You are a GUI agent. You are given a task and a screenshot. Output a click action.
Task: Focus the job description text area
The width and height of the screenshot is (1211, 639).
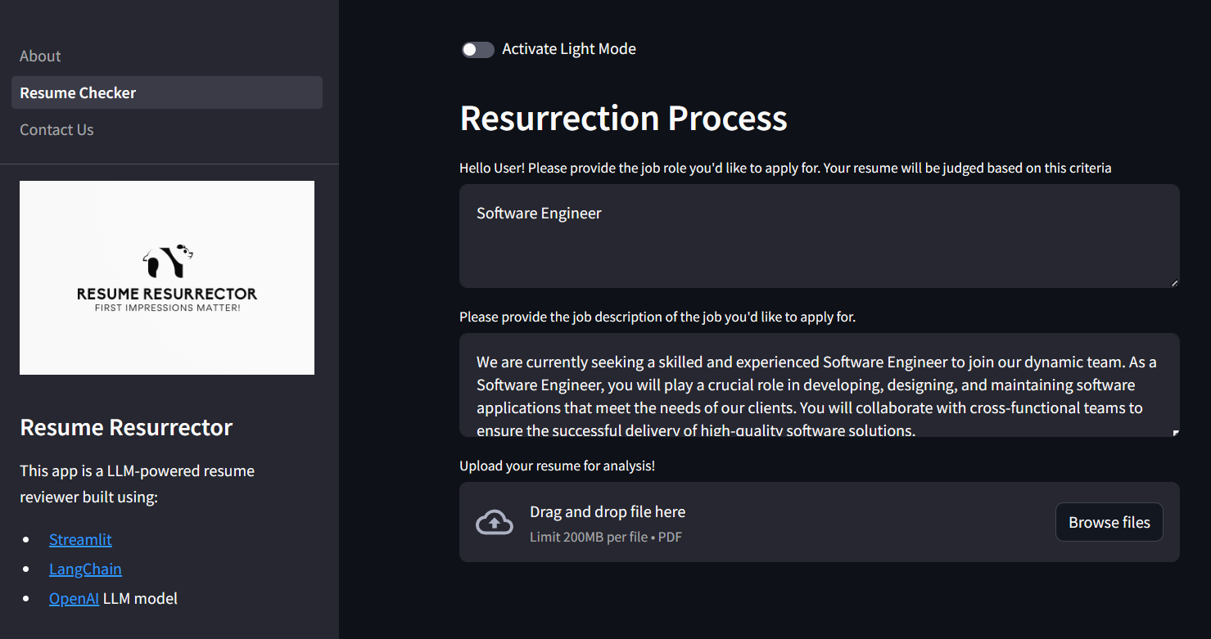(820, 385)
